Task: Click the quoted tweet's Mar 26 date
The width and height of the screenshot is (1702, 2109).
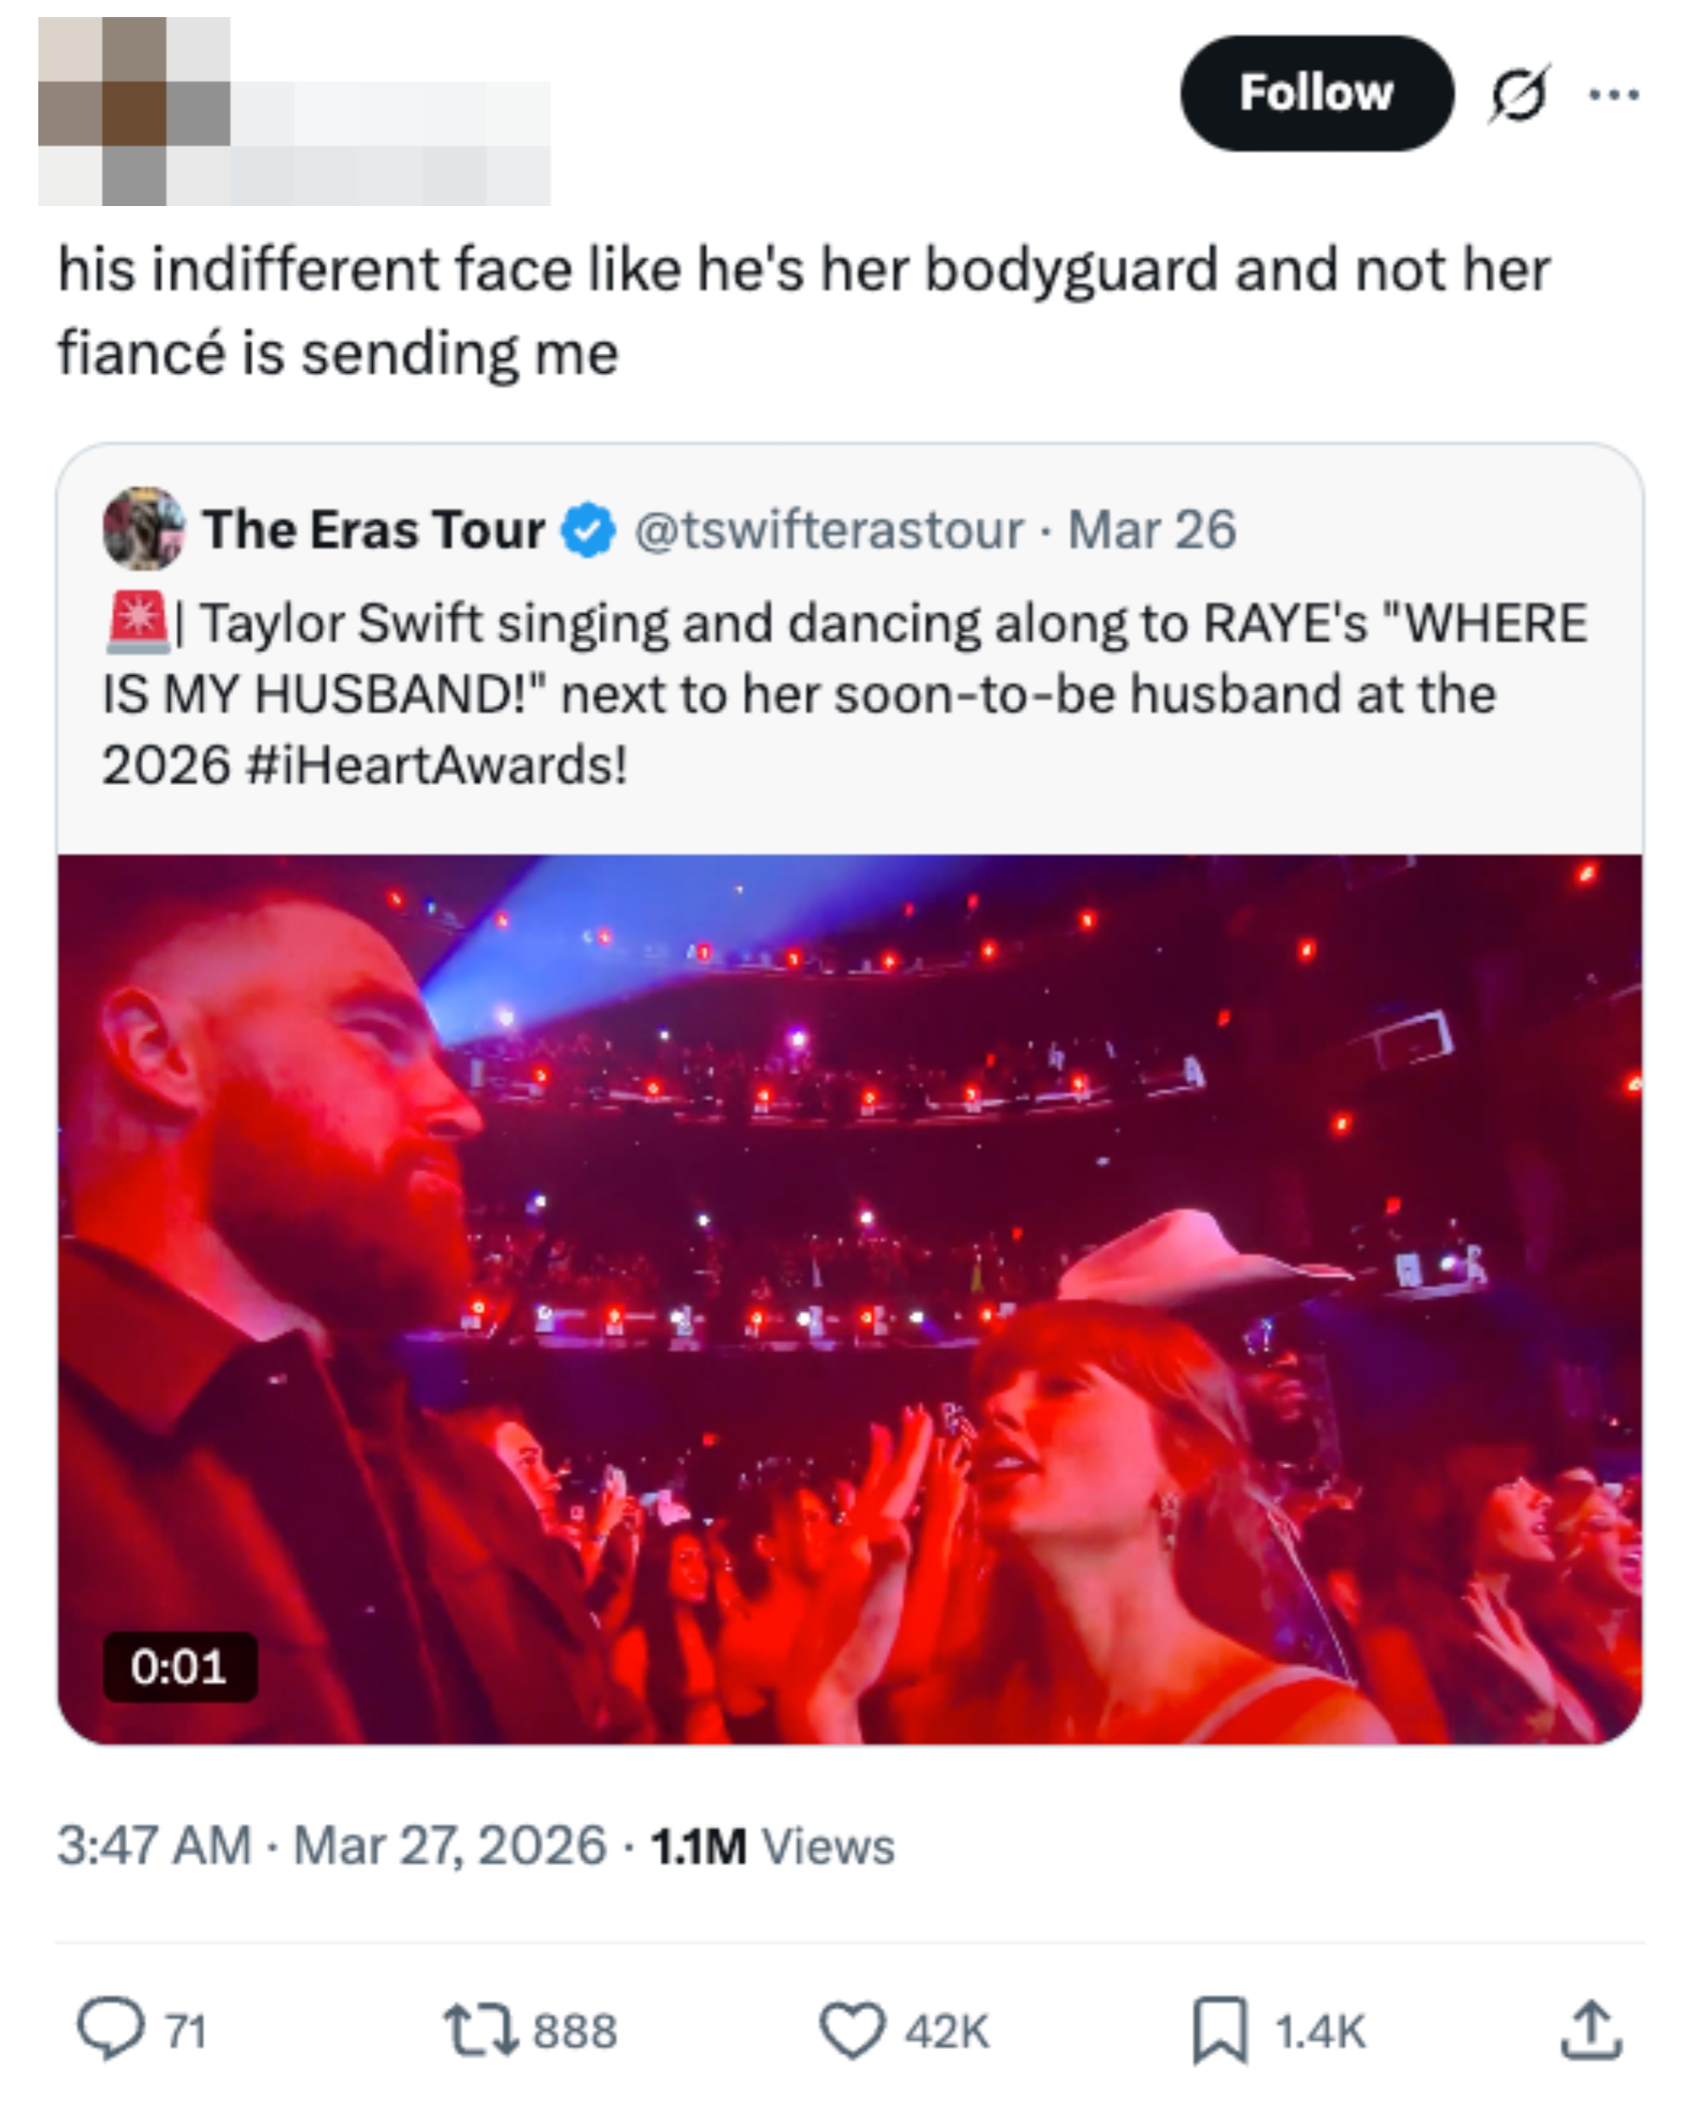Action: pyautogui.click(x=1151, y=530)
